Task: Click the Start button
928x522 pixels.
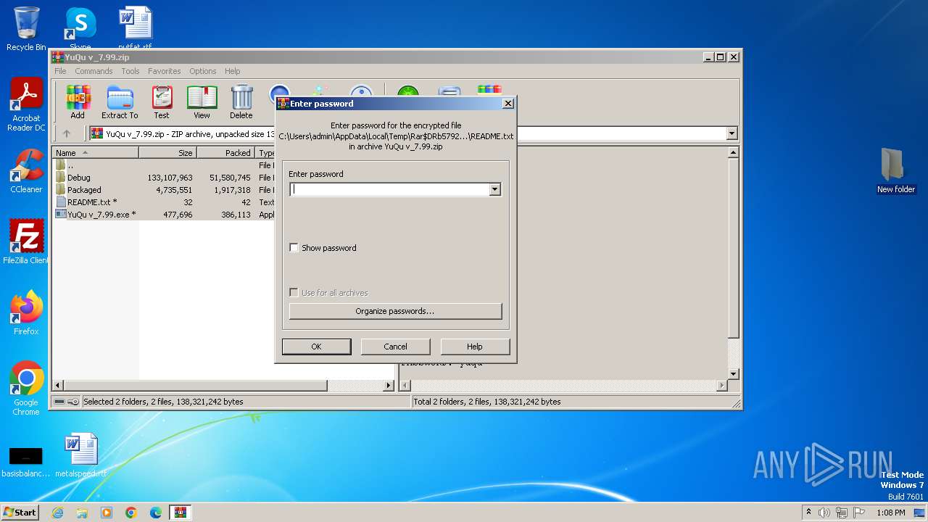Action: tap(20, 512)
